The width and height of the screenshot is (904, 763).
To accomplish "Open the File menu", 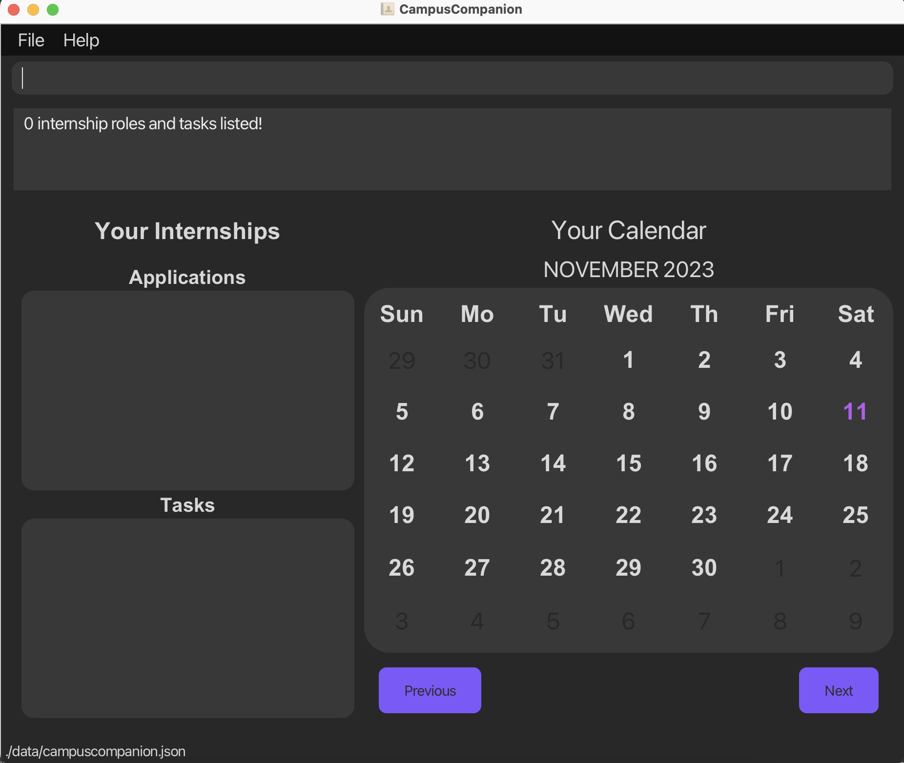I will point(31,40).
